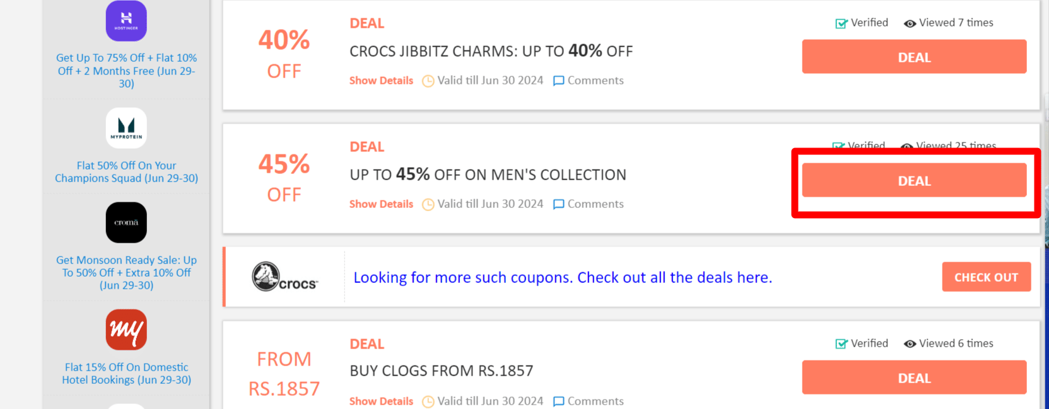1049x409 pixels.
Task: Click the MyProtein logo icon
Action: pos(126,128)
